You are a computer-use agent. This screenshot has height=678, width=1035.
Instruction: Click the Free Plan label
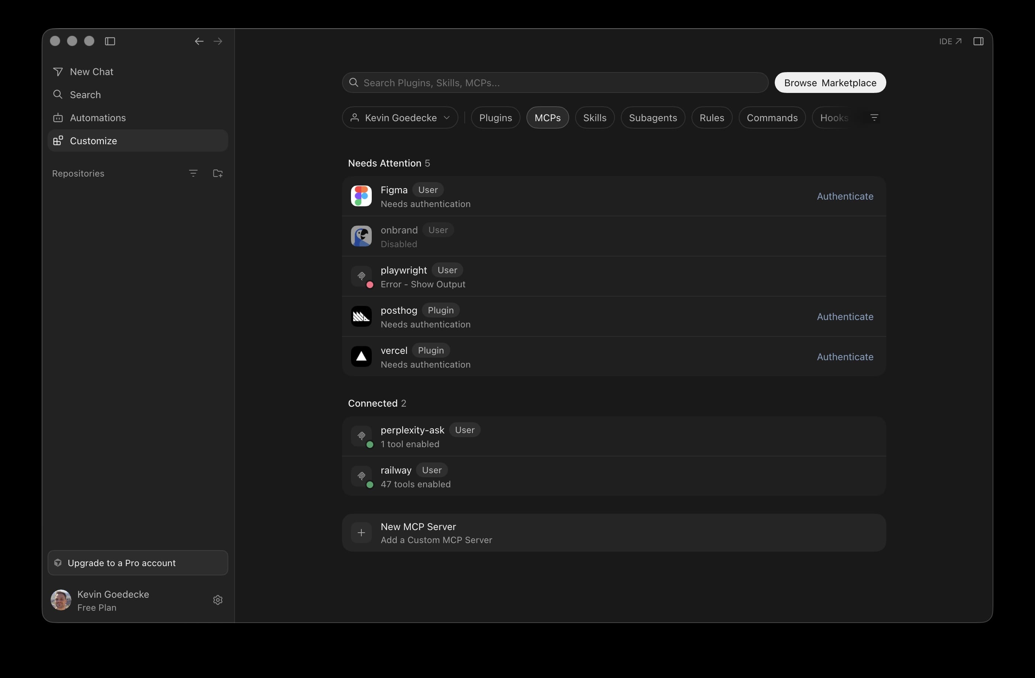(x=97, y=607)
